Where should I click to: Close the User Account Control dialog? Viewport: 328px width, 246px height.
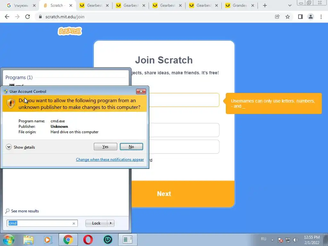tap(141, 91)
